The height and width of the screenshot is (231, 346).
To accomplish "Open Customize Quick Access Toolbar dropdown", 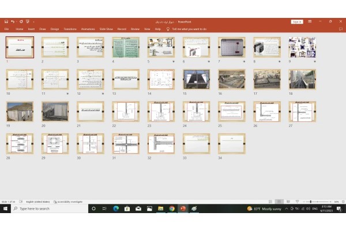I will tap(33, 22).
